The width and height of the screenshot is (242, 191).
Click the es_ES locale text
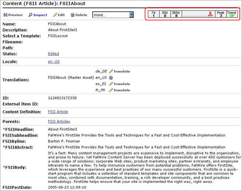(x=101, y=84)
